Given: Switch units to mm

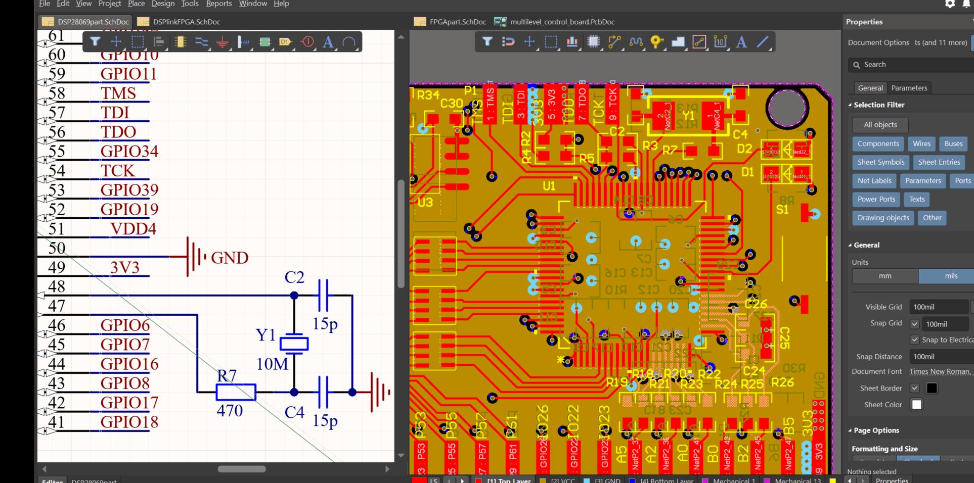Looking at the screenshot, I should point(885,276).
